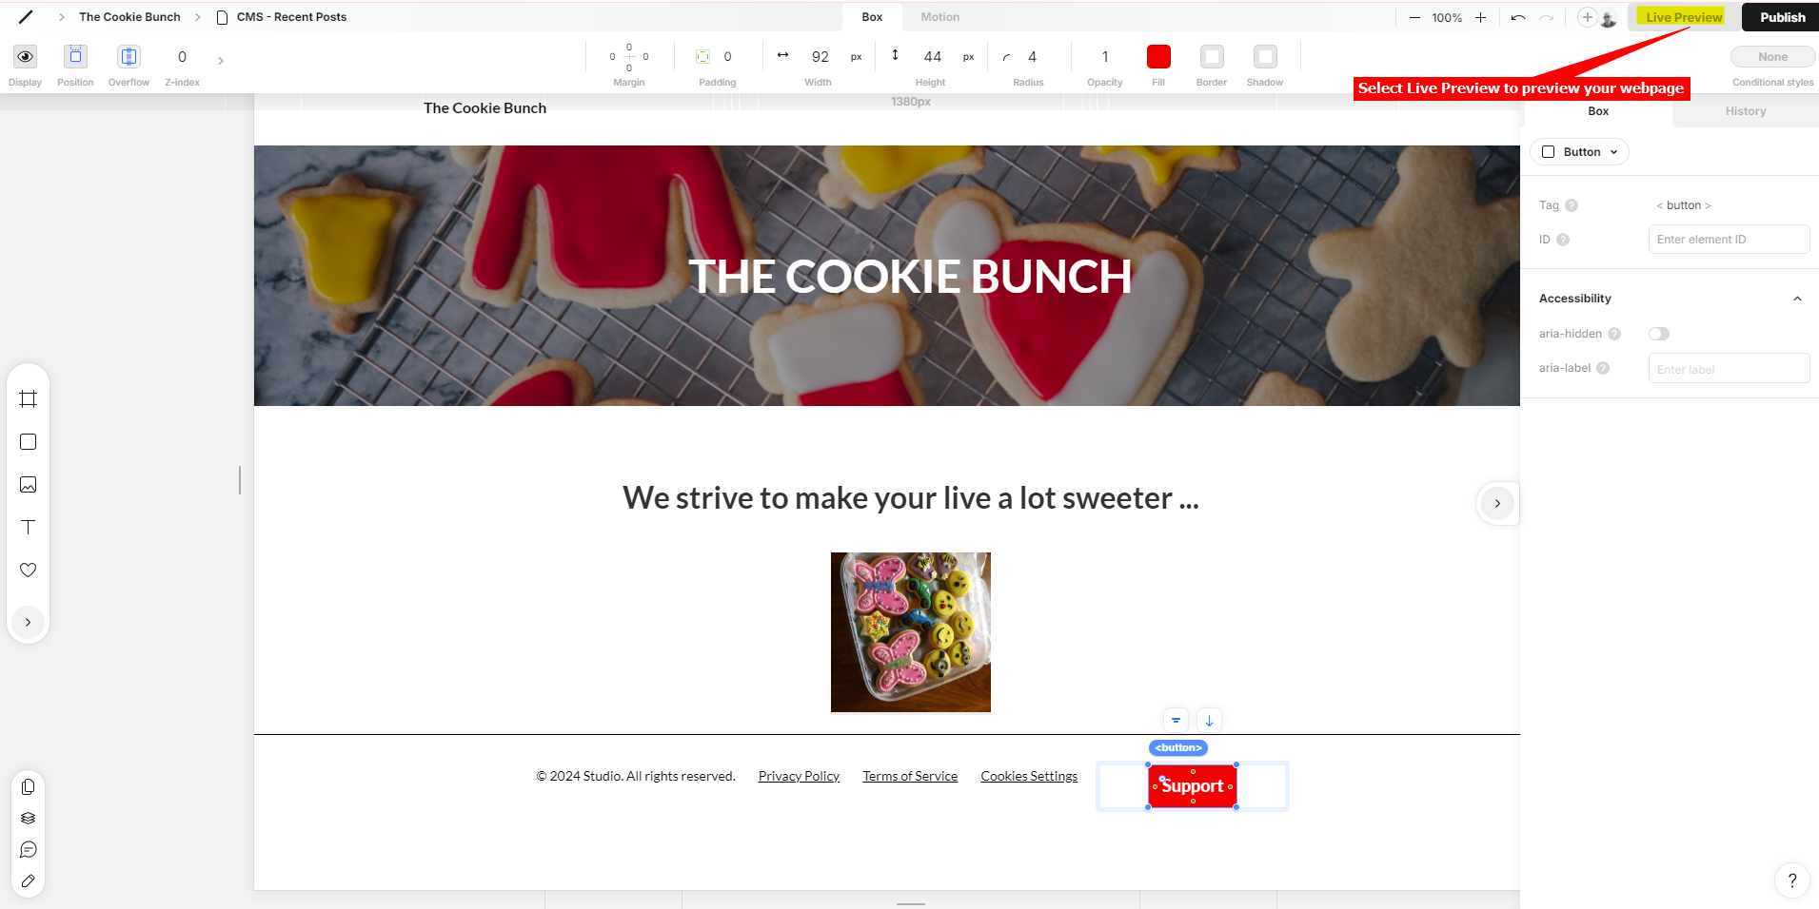Open the Button element type dropdown
The width and height of the screenshot is (1819, 909).
coord(1579,152)
